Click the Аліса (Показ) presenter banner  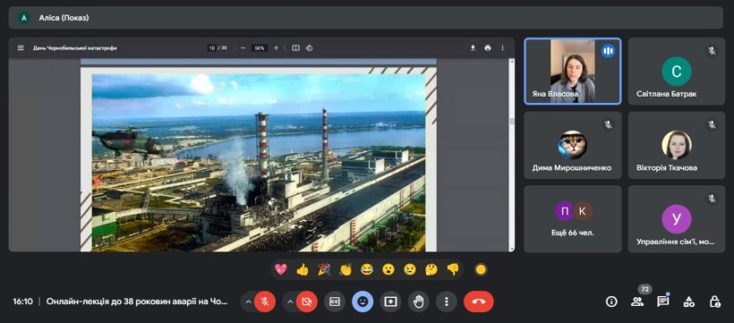tap(366, 18)
